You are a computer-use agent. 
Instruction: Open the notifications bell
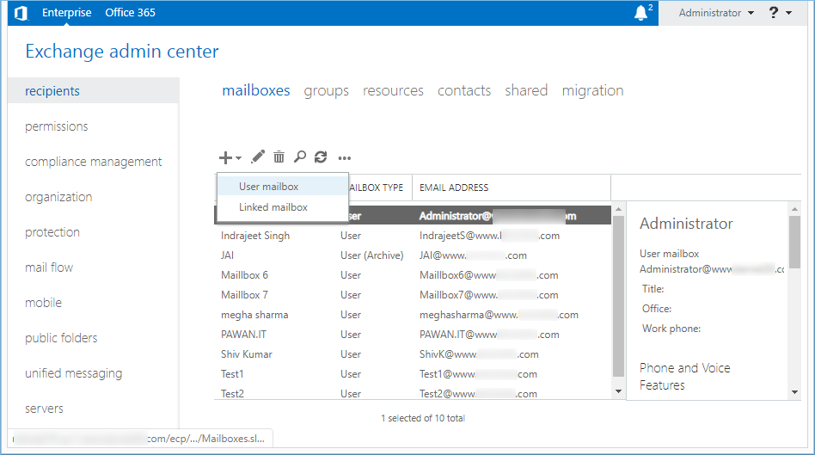(x=641, y=13)
